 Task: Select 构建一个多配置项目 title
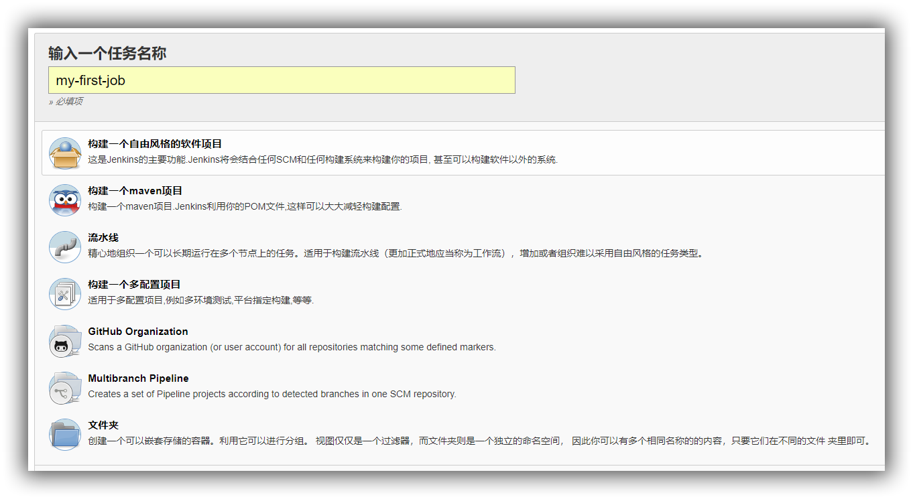[134, 285]
